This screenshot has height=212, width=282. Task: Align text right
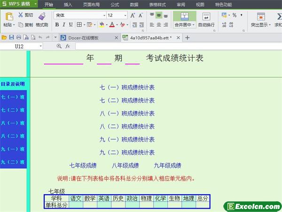pyautogui.click(x=165, y=24)
